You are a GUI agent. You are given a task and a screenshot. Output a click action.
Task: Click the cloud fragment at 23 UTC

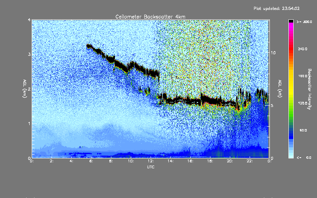262,93
